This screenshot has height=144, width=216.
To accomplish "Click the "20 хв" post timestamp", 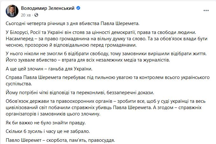I will [26, 15].
